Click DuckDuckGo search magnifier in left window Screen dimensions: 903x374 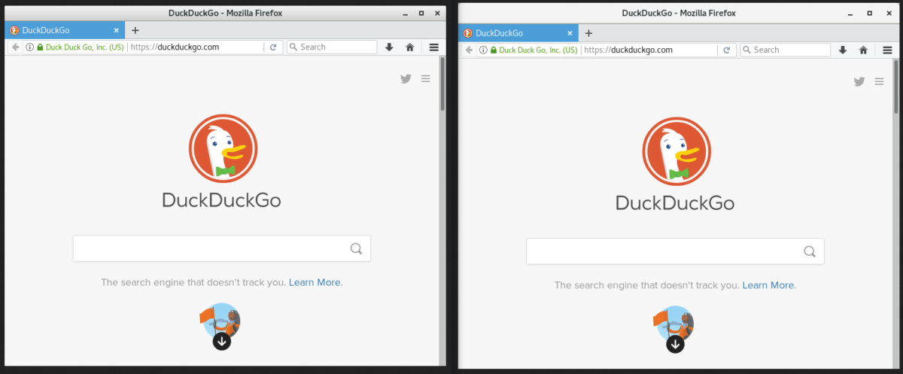tap(356, 248)
